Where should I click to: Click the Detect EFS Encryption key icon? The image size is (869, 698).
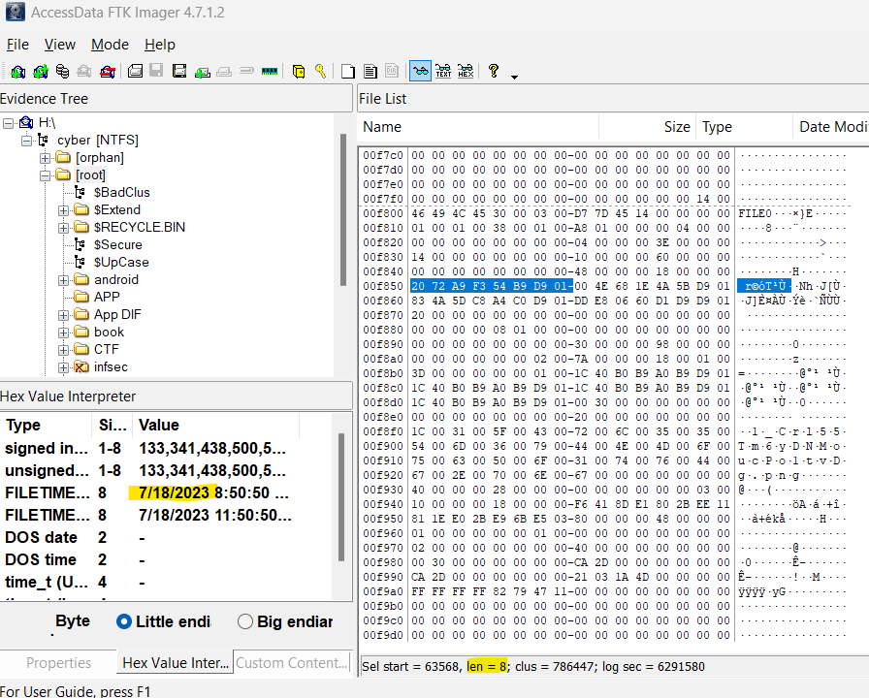[320, 71]
